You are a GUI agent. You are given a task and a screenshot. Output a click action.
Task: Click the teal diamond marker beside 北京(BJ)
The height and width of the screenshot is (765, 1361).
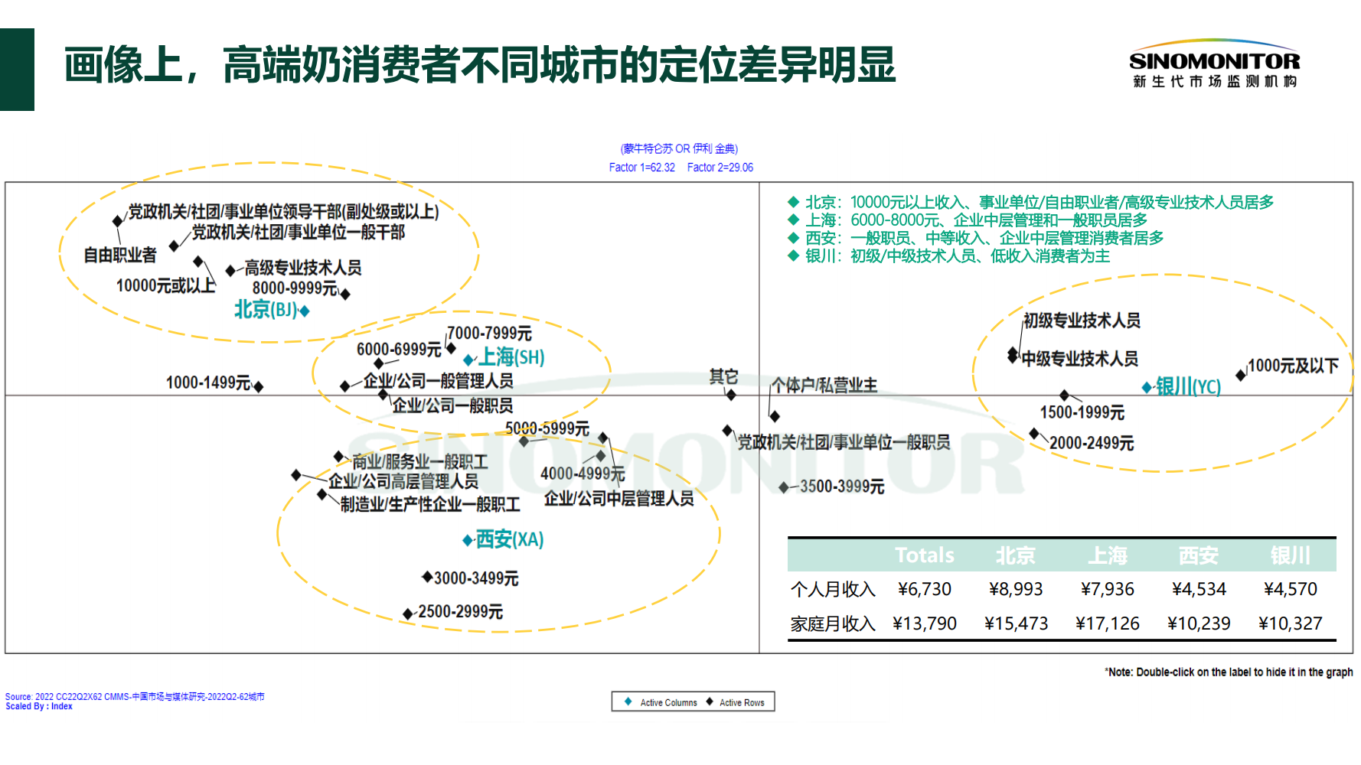click(305, 311)
